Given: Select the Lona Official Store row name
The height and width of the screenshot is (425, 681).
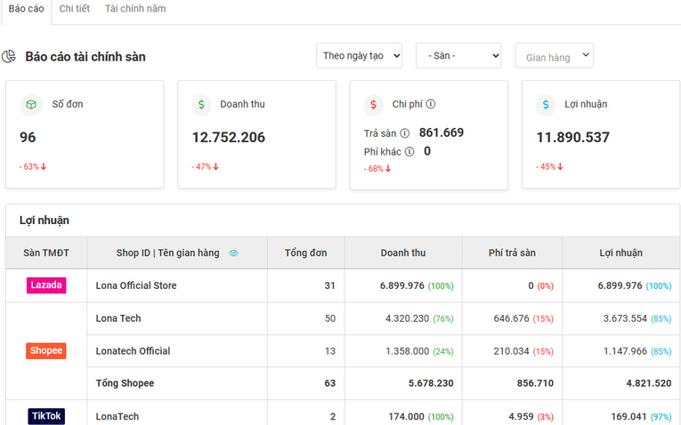Looking at the screenshot, I should 136,285.
